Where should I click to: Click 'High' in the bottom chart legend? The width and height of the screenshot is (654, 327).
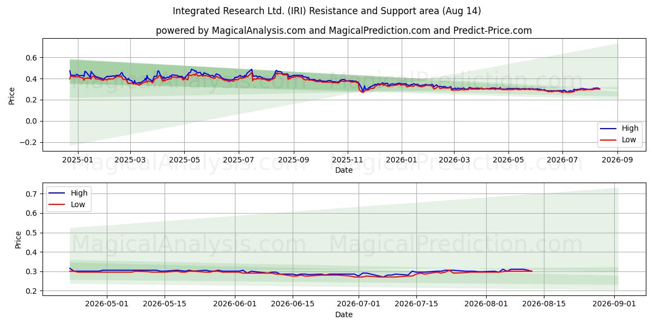click(80, 193)
